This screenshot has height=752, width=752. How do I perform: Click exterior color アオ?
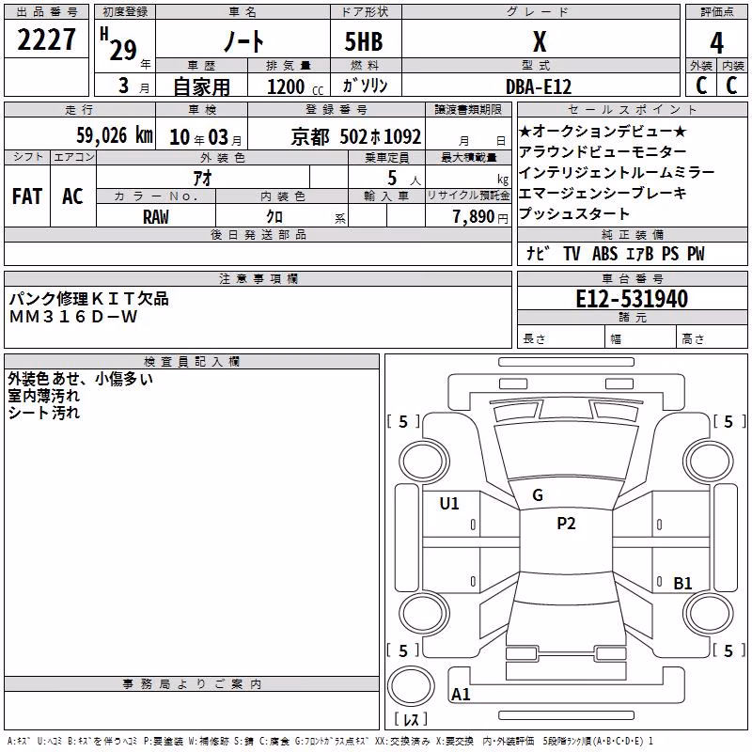click(x=202, y=178)
